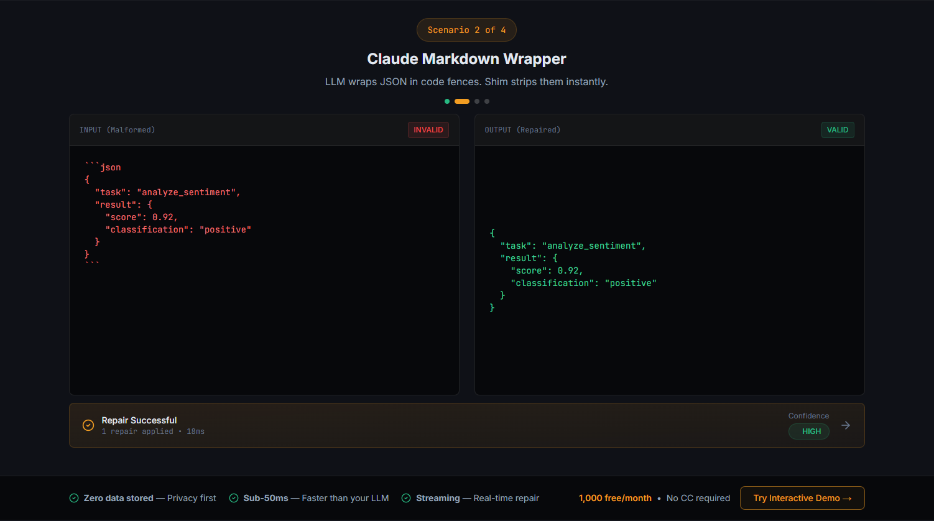The height and width of the screenshot is (521, 934).
Task: Click the arrow in the Repair Successful bar
Action: 846,425
